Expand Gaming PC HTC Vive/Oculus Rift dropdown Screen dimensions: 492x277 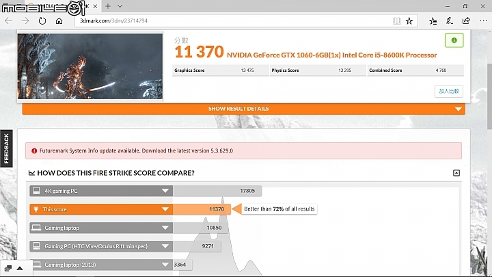pos(165,246)
